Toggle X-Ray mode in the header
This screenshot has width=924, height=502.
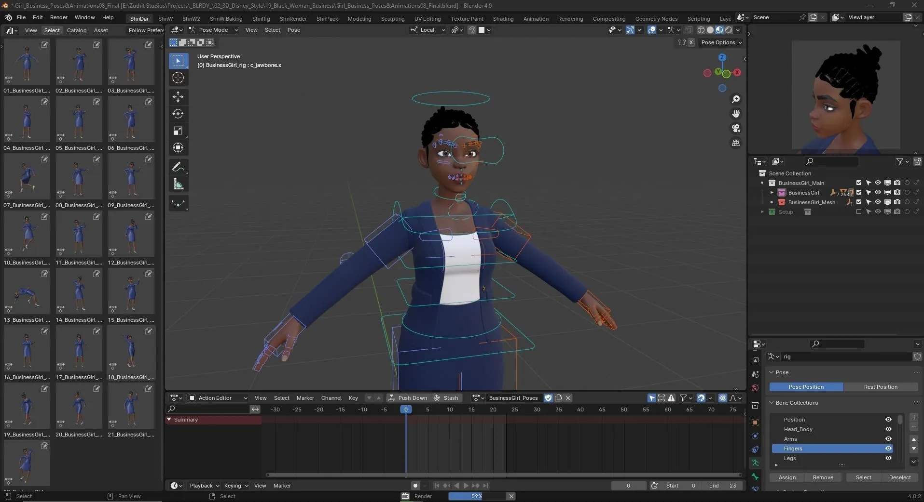coord(689,30)
